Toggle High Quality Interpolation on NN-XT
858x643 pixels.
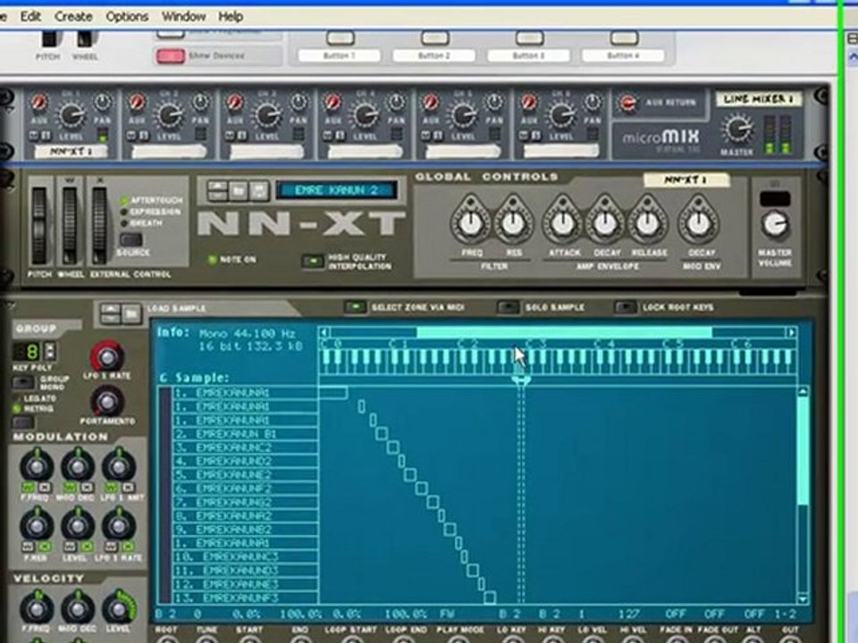point(313,262)
